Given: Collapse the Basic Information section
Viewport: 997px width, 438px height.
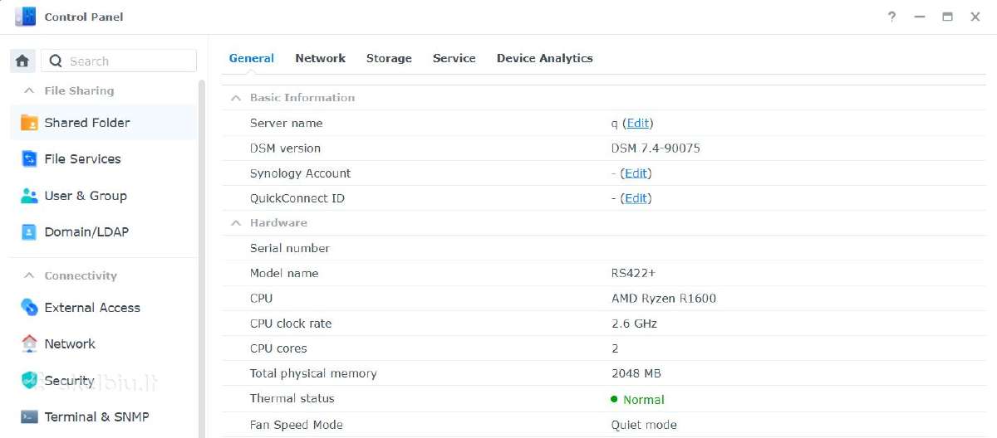Looking at the screenshot, I should click(236, 97).
